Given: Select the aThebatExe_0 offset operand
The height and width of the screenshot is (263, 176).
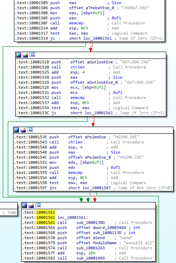Looking at the screenshot, I should [100, 8].
